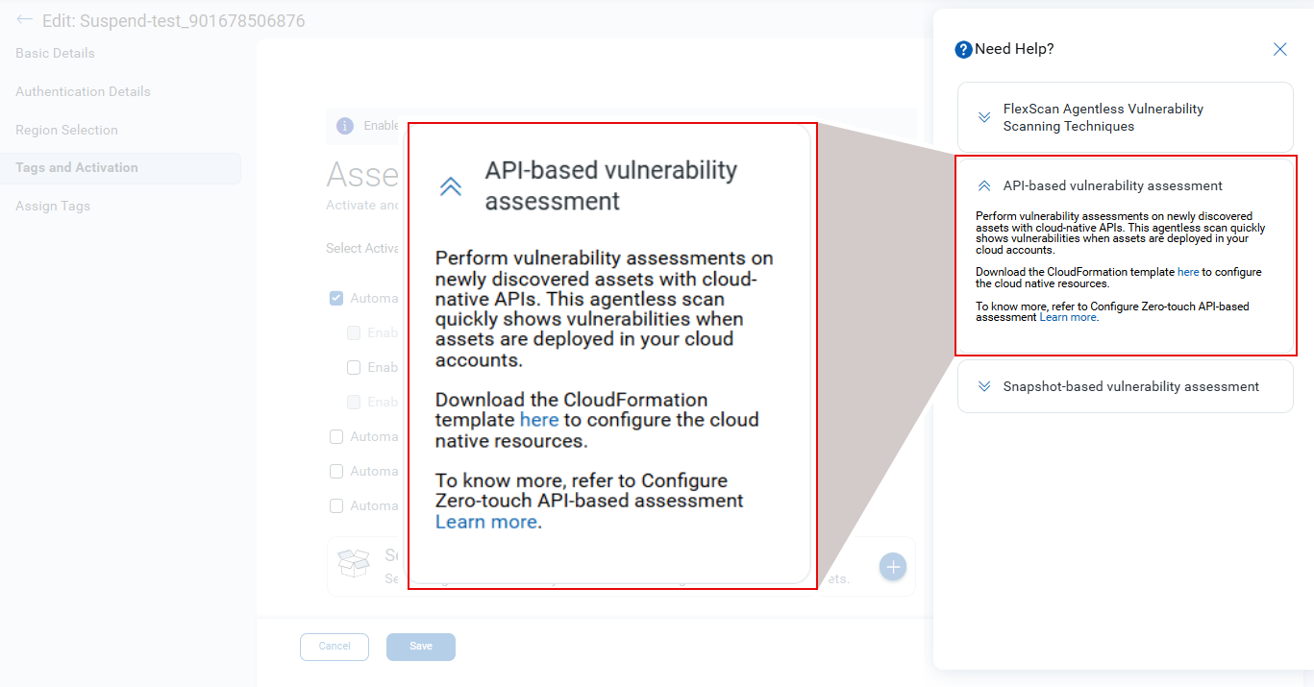Open the Authentication Details step
Screen dimensions: 1314x687
pyautogui.click(x=83, y=91)
